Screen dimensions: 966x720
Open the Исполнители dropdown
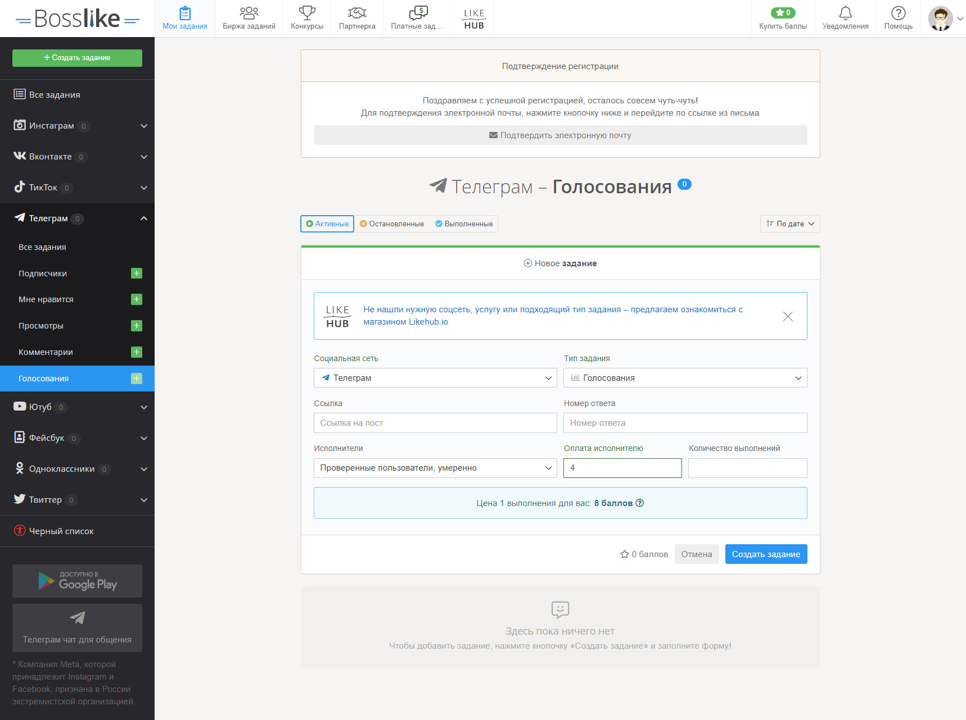(435, 468)
